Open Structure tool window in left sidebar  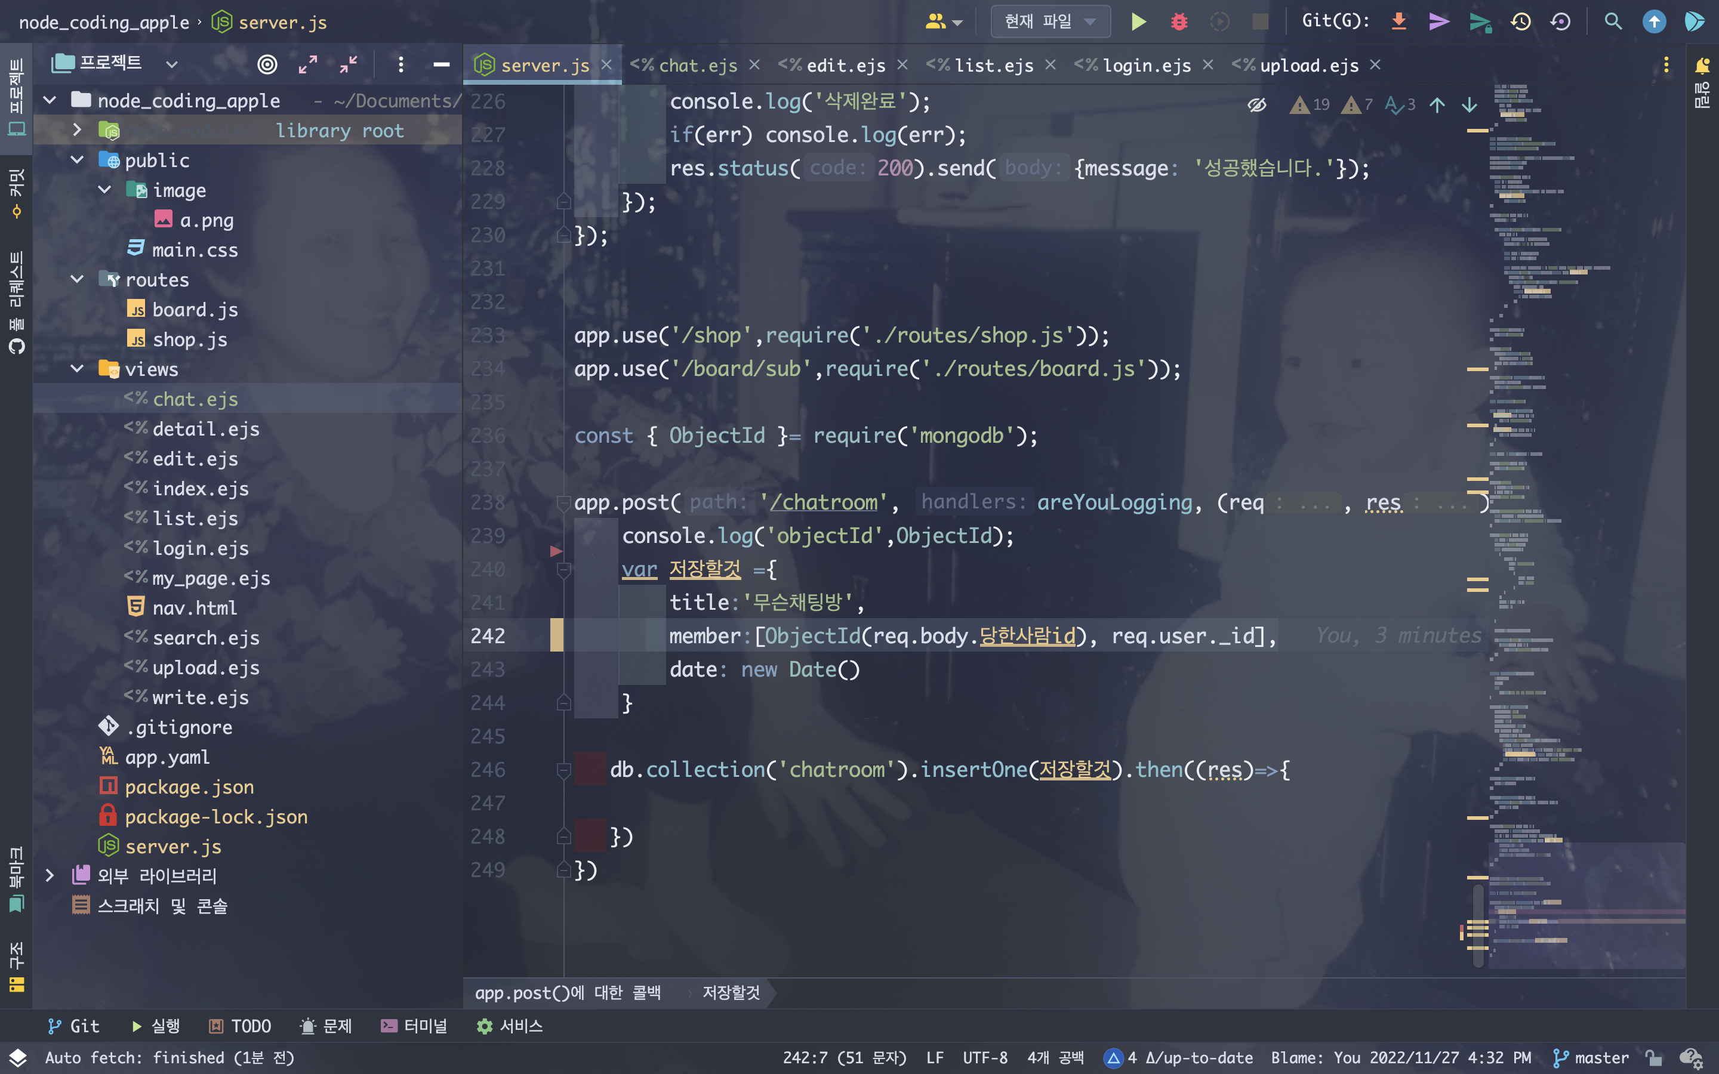click(16, 966)
